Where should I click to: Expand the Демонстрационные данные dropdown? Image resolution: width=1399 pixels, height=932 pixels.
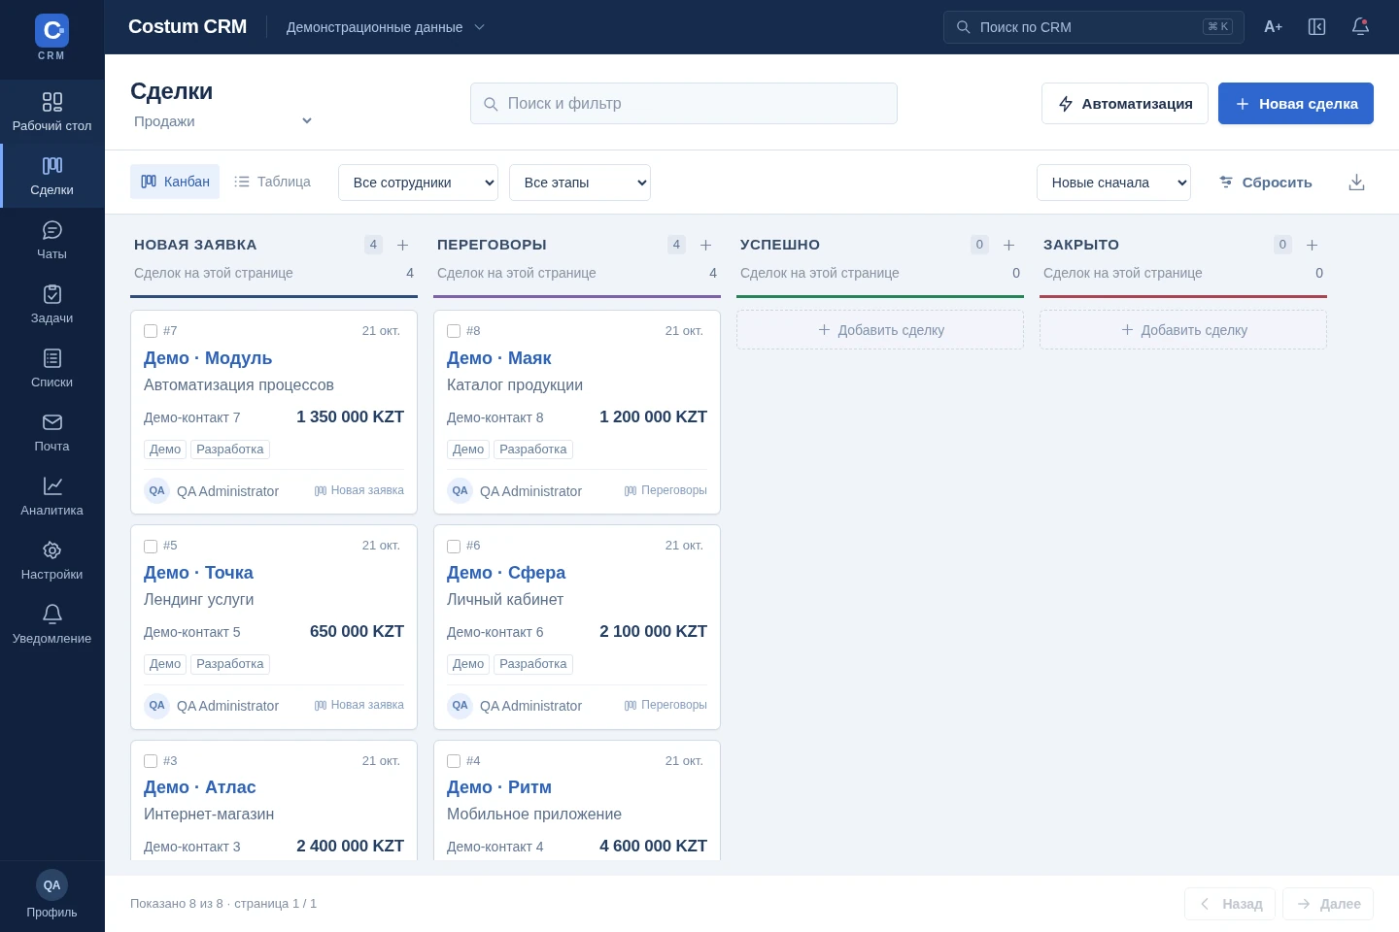coord(386,27)
